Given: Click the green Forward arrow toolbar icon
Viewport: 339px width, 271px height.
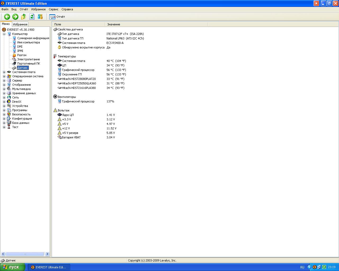Looking at the screenshot, I should point(15,17).
